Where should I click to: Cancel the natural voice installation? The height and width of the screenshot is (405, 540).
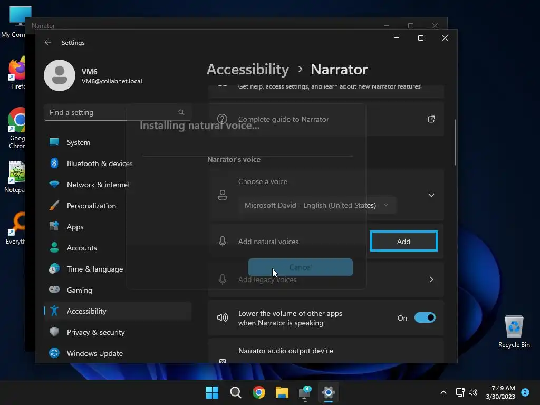(x=300, y=267)
